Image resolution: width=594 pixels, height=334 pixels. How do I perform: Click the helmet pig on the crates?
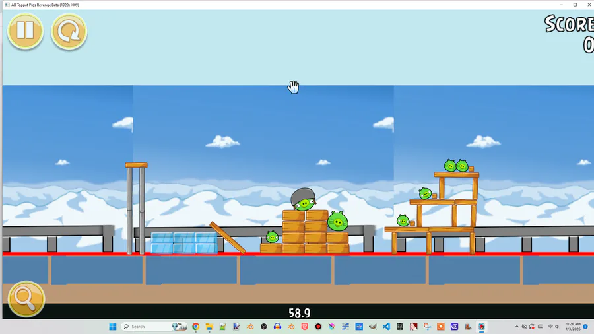point(304,199)
